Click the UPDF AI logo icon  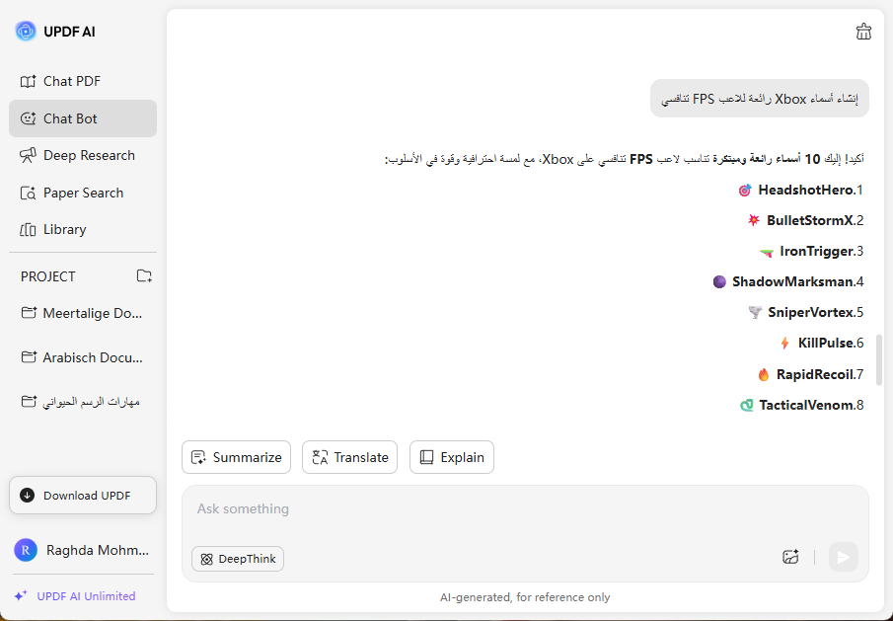26,32
